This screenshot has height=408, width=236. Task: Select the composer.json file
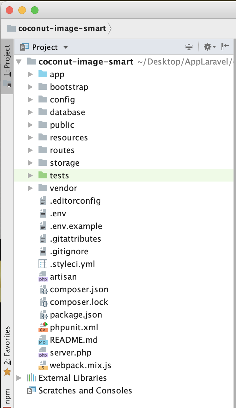[79, 289]
